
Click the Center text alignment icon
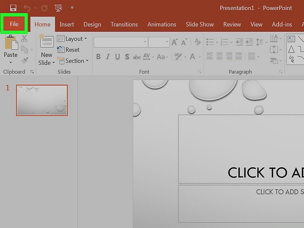coord(219,56)
